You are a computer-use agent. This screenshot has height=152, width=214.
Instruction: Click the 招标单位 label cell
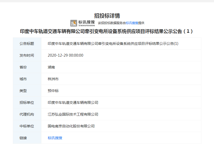(27, 103)
